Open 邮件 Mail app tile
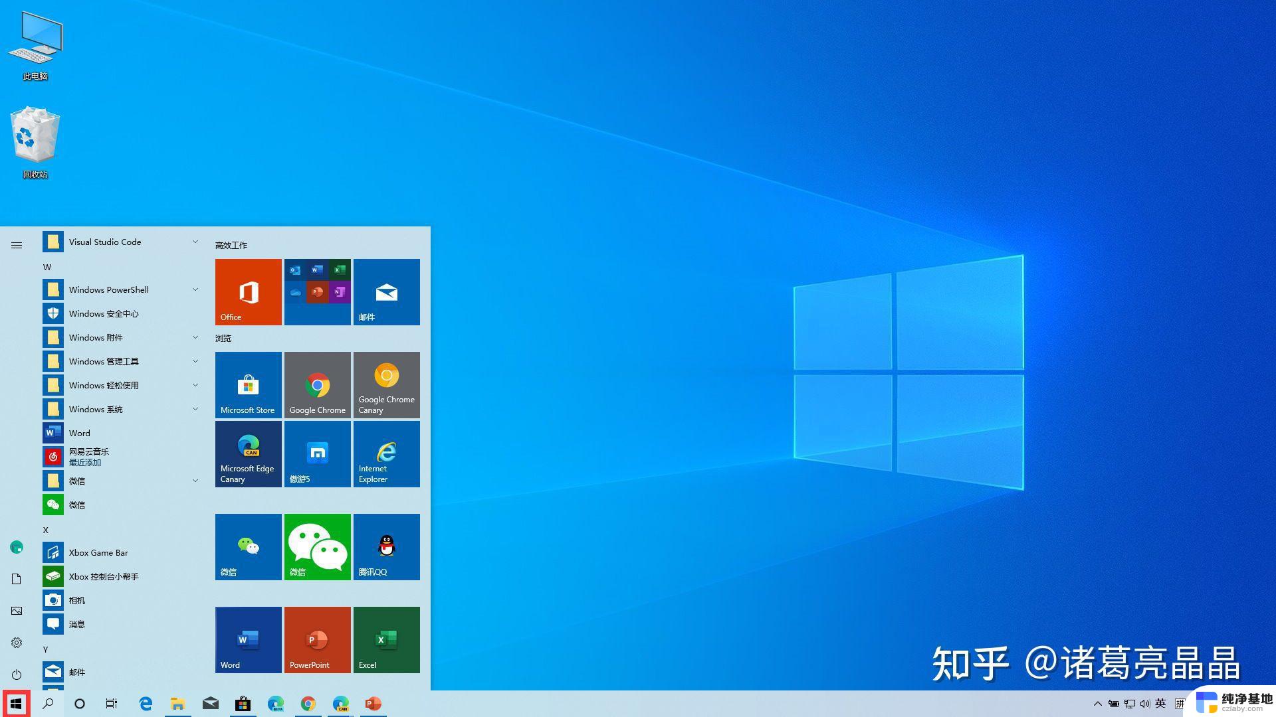1276x717 pixels. (387, 291)
